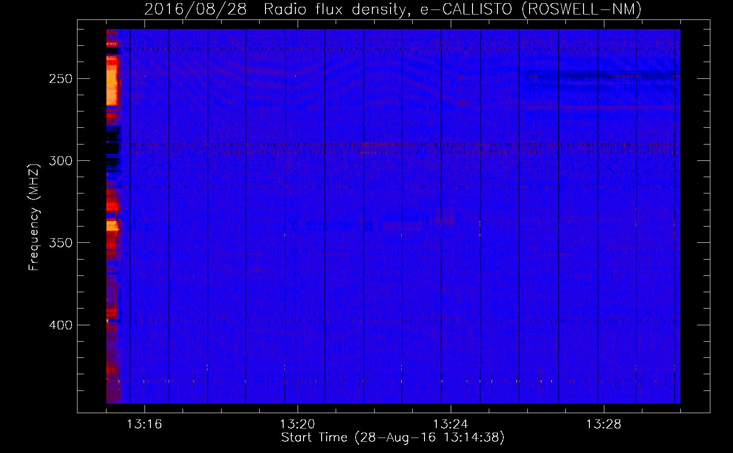Select the Frequency (MHZ) axis label
This screenshot has height=453, width=733.
pyautogui.click(x=34, y=217)
